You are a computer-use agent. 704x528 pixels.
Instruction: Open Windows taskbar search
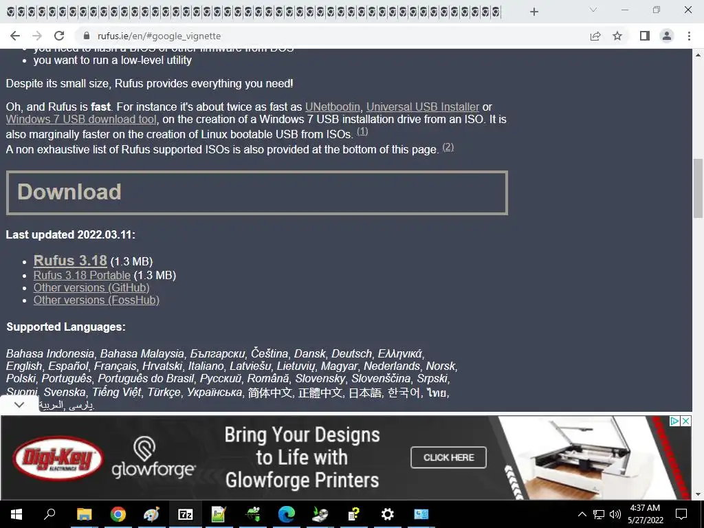(49, 514)
